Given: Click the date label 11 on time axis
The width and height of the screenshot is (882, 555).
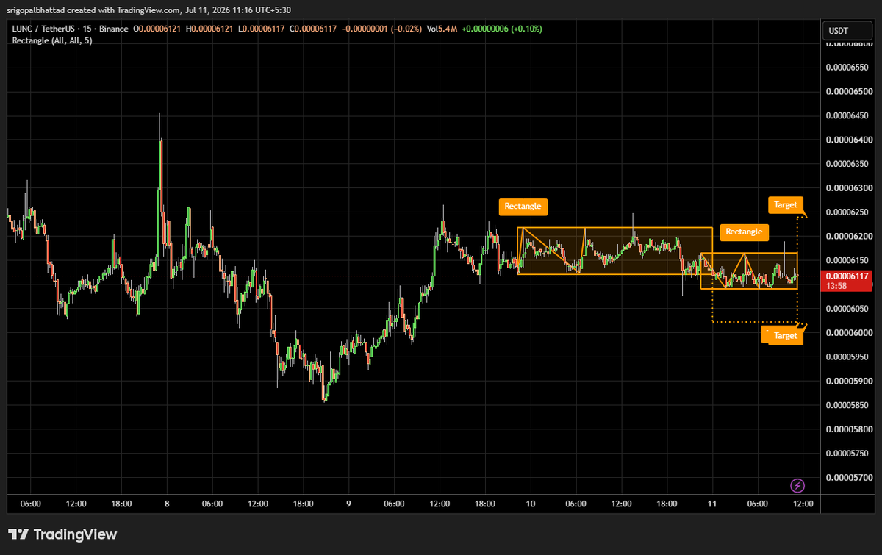Looking at the screenshot, I should 711,504.
